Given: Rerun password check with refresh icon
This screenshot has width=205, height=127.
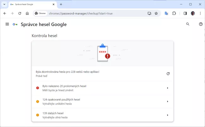Looking at the screenshot, I should pos(168,74).
